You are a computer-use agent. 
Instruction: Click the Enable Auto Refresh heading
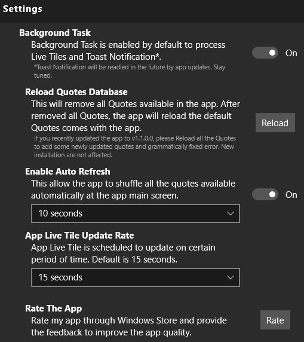coord(67,172)
